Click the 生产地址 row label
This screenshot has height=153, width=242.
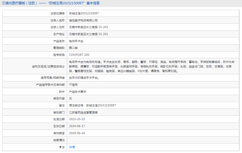tap(59, 34)
